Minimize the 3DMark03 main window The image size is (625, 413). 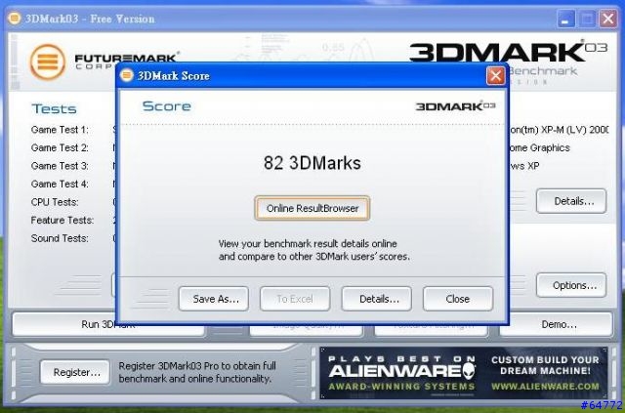point(565,19)
